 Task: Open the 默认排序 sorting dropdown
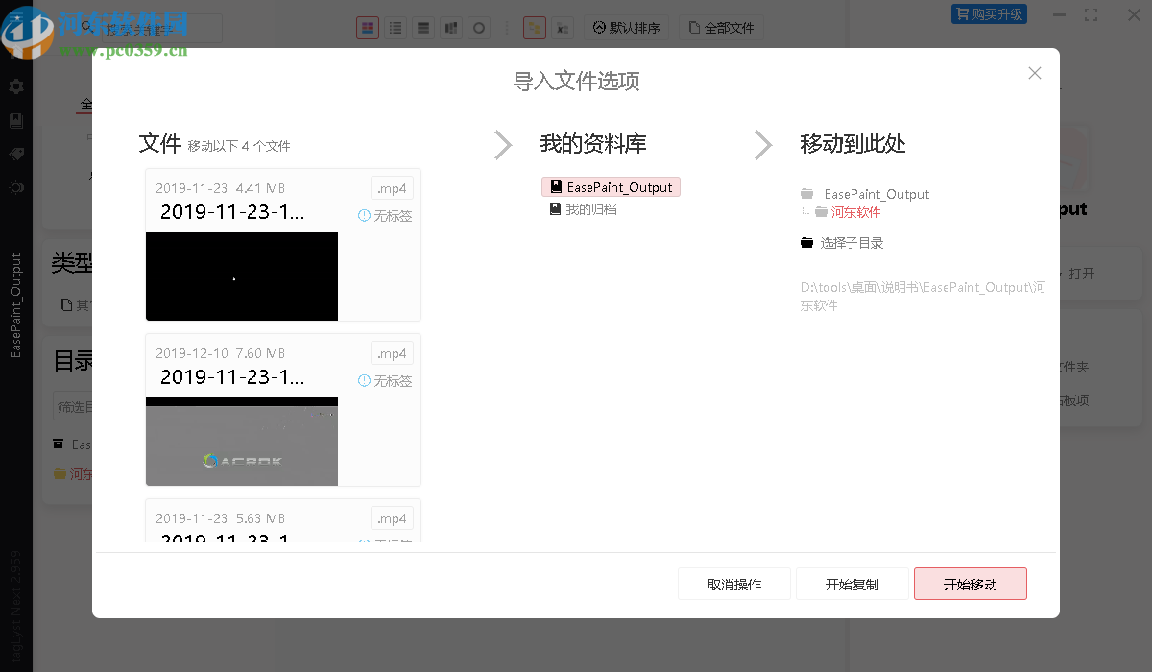(x=628, y=28)
